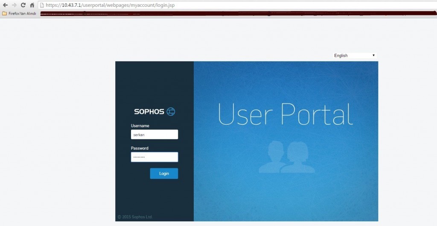This screenshot has height=226, width=437.
Task: Open the "Firefox'tan Alındı" bookmarks folder
Action: pos(19,13)
